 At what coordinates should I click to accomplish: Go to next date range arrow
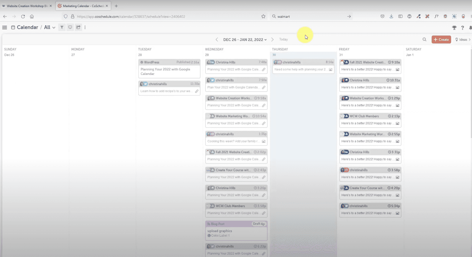point(272,39)
